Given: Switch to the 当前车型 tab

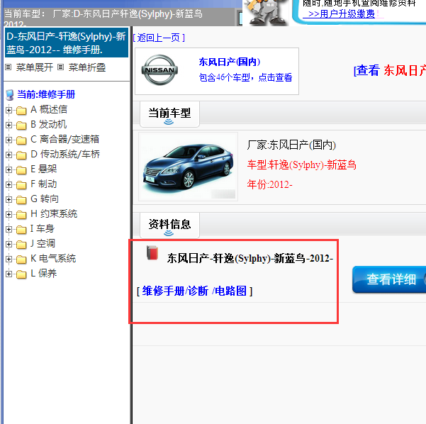Looking at the screenshot, I should coord(170,114).
